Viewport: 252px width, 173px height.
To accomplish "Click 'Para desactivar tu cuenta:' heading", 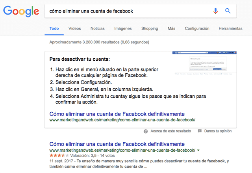I will [x=80, y=59].
